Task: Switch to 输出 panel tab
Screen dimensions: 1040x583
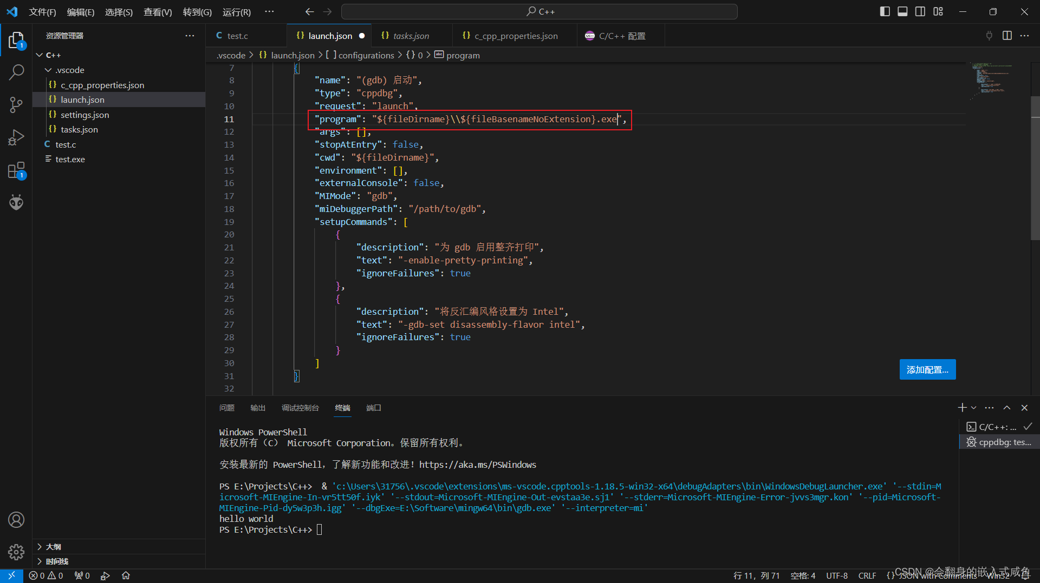Action: tap(258, 408)
